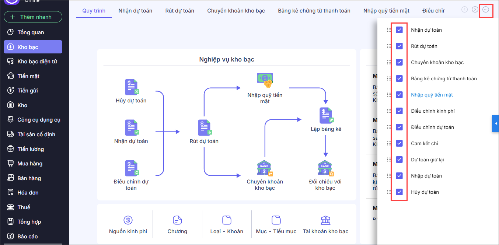Viewport: 499px width, 245px height.
Task: Open Mua hàng in the sidebar
Action: [33, 164]
